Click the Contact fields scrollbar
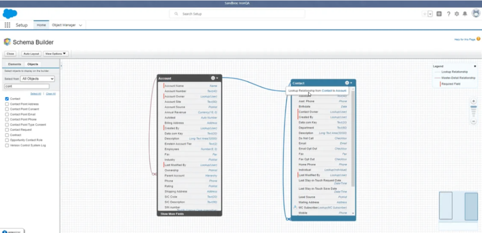The height and width of the screenshot is (233, 482). tap(353, 140)
